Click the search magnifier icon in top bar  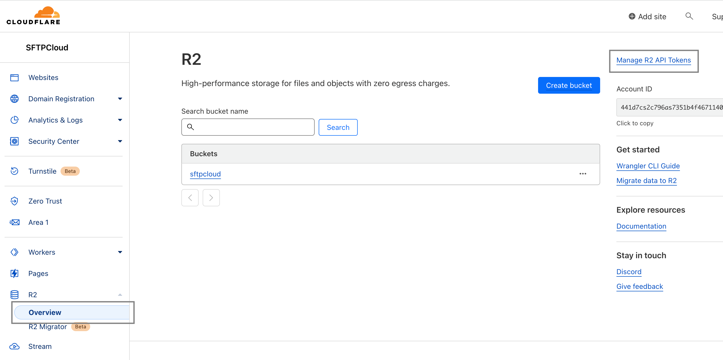pos(689,16)
